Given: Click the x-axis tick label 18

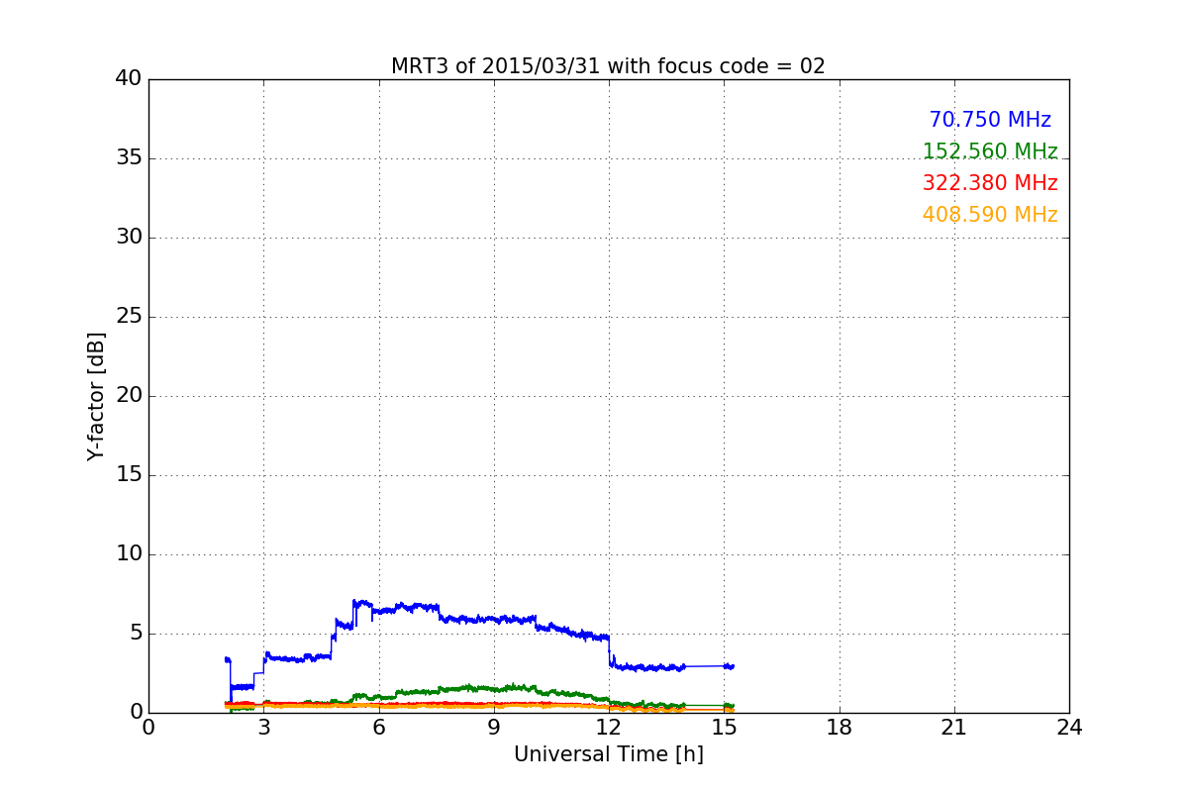Looking at the screenshot, I should [x=839, y=727].
